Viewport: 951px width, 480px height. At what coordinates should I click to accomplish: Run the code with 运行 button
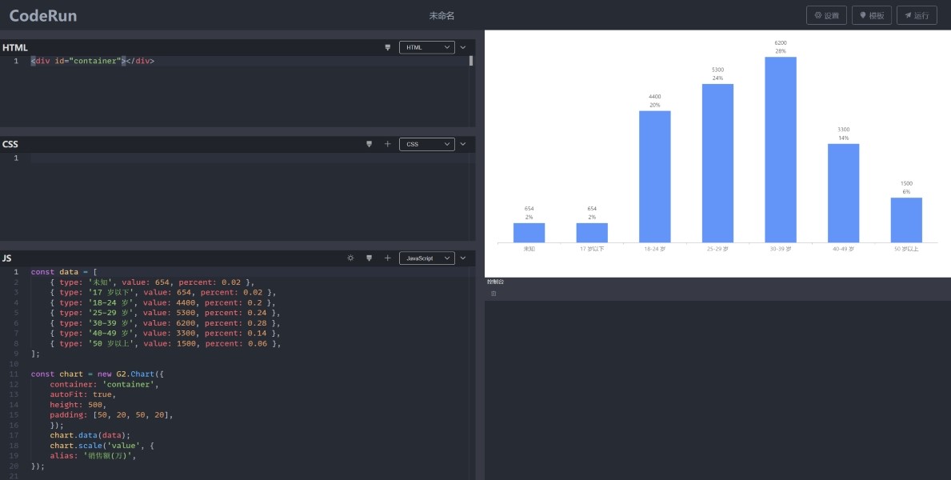(x=917, y=15)
